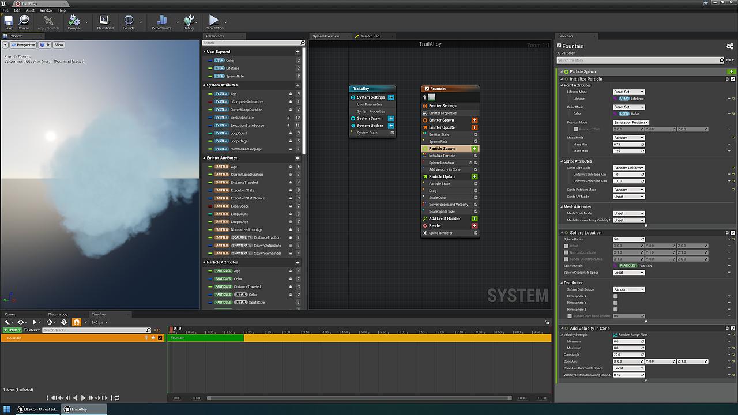Open the Debug toolbar tool
The image size is (738, 415).
(x=189, y=22)
